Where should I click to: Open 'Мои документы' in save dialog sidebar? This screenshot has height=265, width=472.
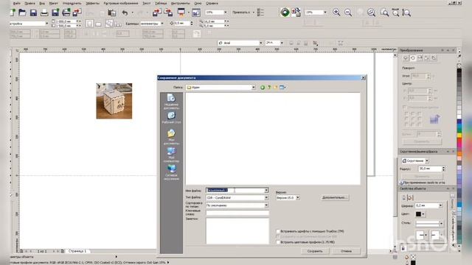171,137
